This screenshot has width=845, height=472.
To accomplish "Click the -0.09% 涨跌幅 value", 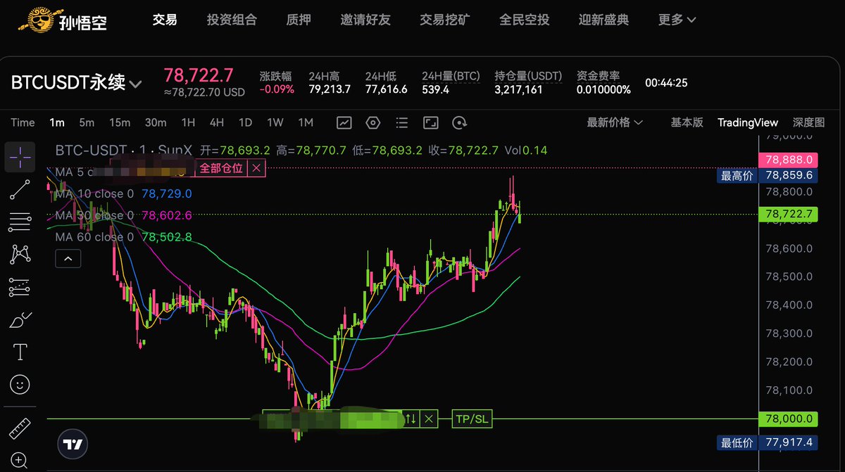I will pyautogui.click(x=277, y=89).
